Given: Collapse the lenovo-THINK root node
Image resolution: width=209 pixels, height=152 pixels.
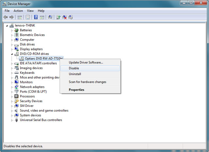Looking at the screenshot, I should click(7, 26).
